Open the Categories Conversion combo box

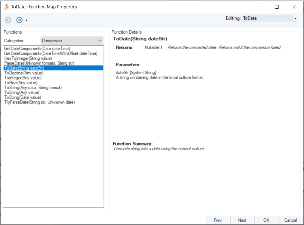pos(72,40)
